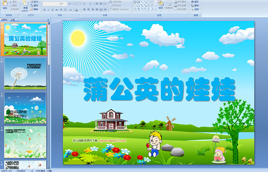
Task: Select the dandelion slide 2 thumbnail
Action: [x=25, y=73]
